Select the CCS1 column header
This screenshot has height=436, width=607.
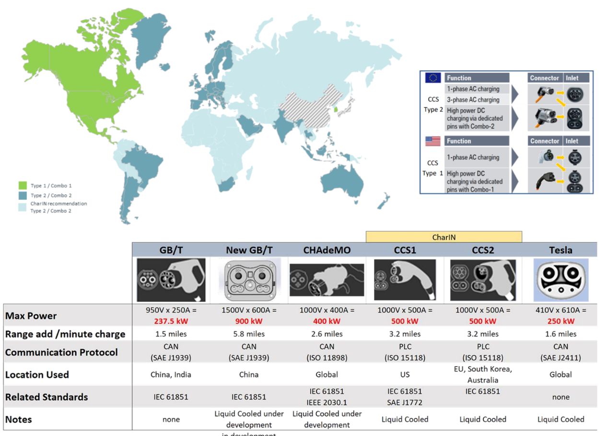(405, 250)
